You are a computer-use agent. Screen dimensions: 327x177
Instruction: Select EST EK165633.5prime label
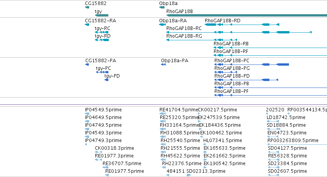[x=224, y=149]
